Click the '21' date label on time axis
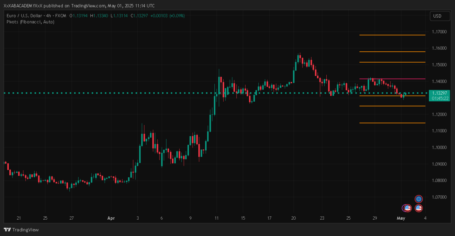This screenshot has height=236, width=455. 19,218
